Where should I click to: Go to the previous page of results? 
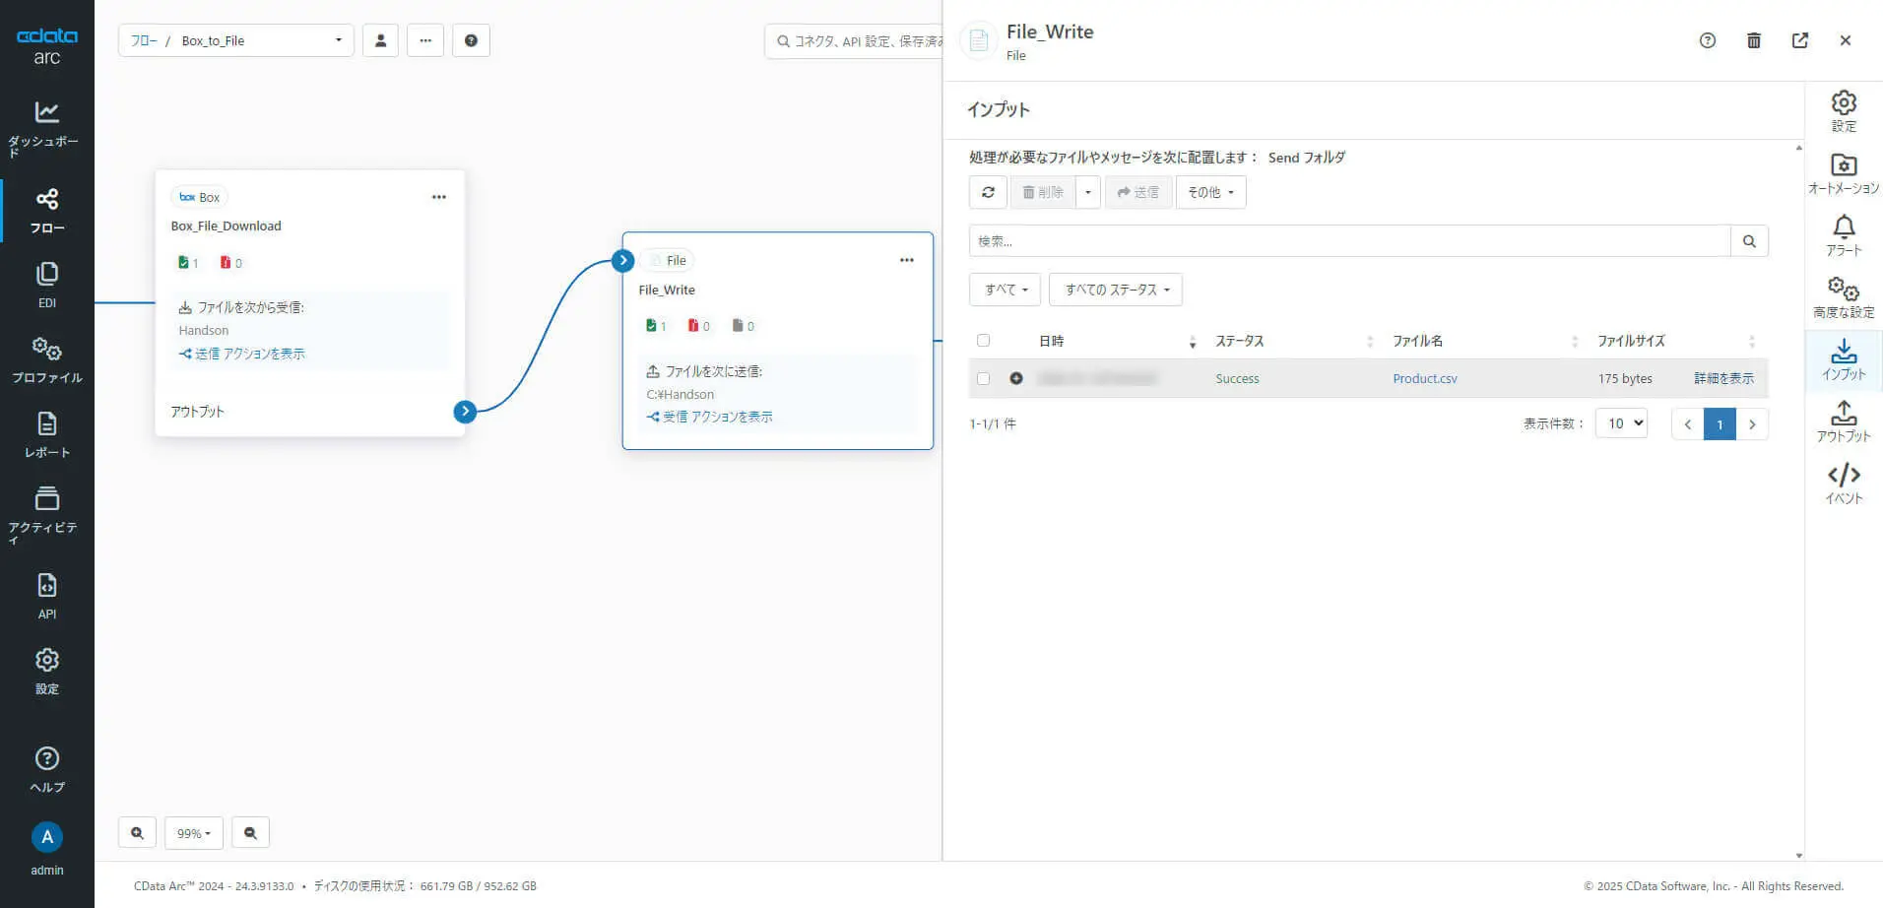coord(1688,423)
